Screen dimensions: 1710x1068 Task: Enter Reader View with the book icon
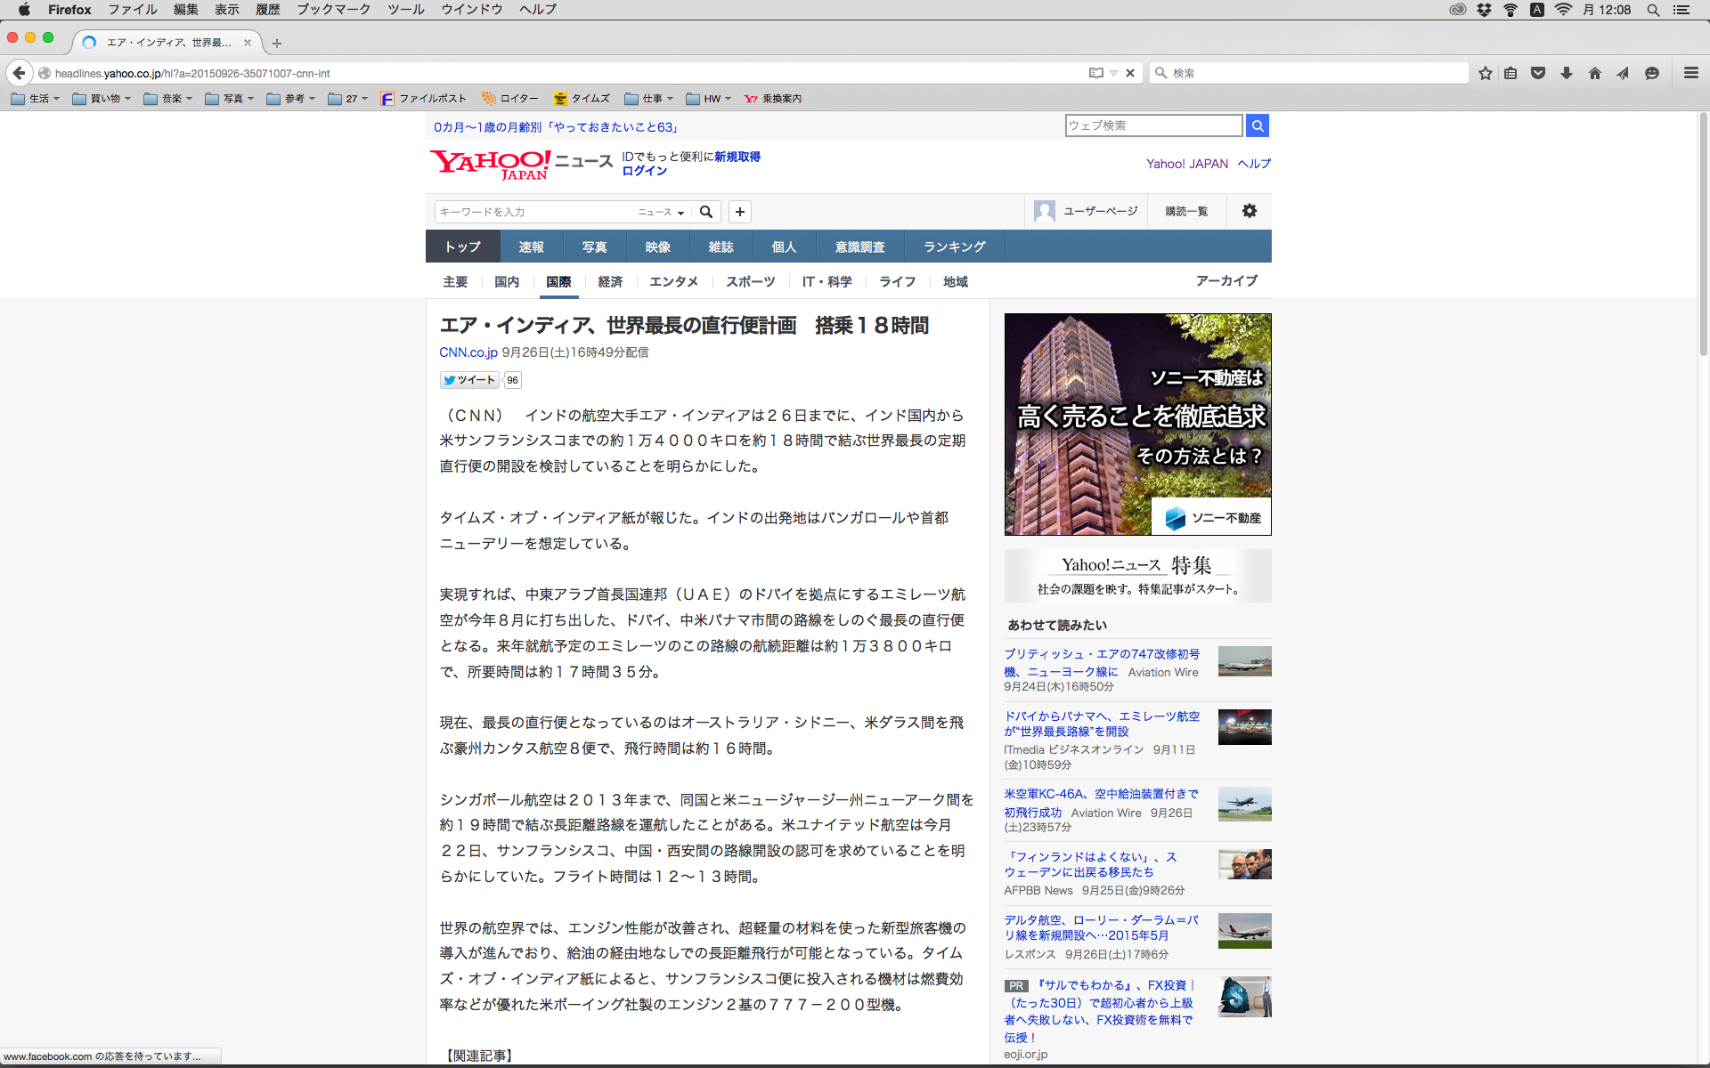[x=1095, y=73]
